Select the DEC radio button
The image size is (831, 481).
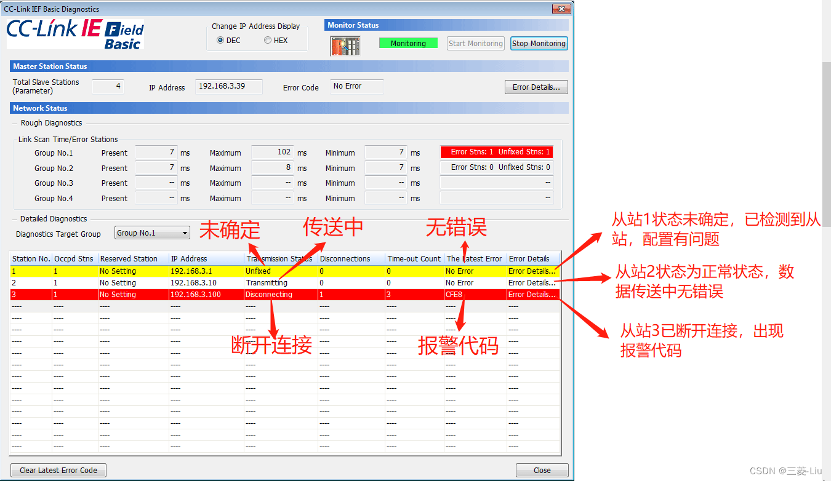coord(220,40)
